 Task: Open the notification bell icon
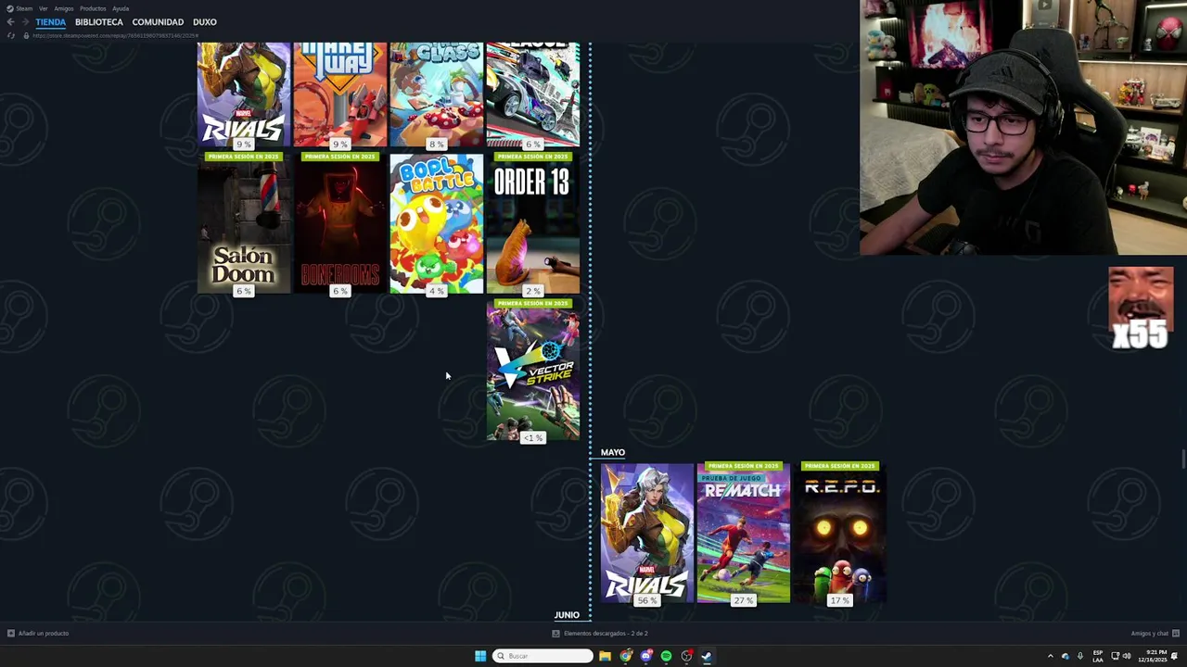pos(1175,656)
